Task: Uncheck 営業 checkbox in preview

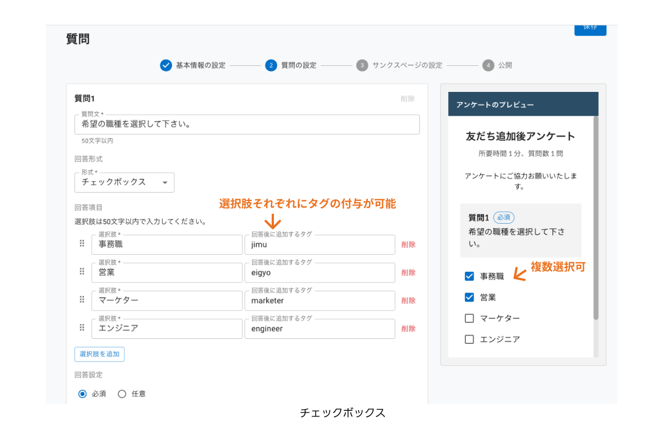Action: point(469,297)
